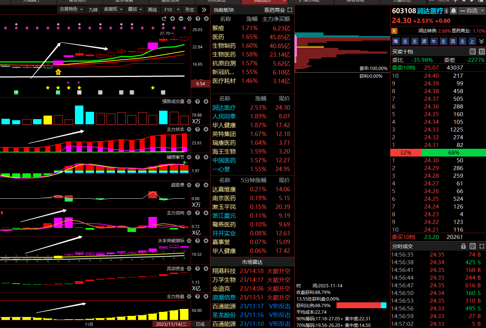Click the 画线 drawing tool button

coord(152,10)
